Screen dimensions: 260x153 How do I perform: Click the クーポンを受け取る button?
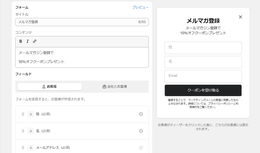coord(203,90)
